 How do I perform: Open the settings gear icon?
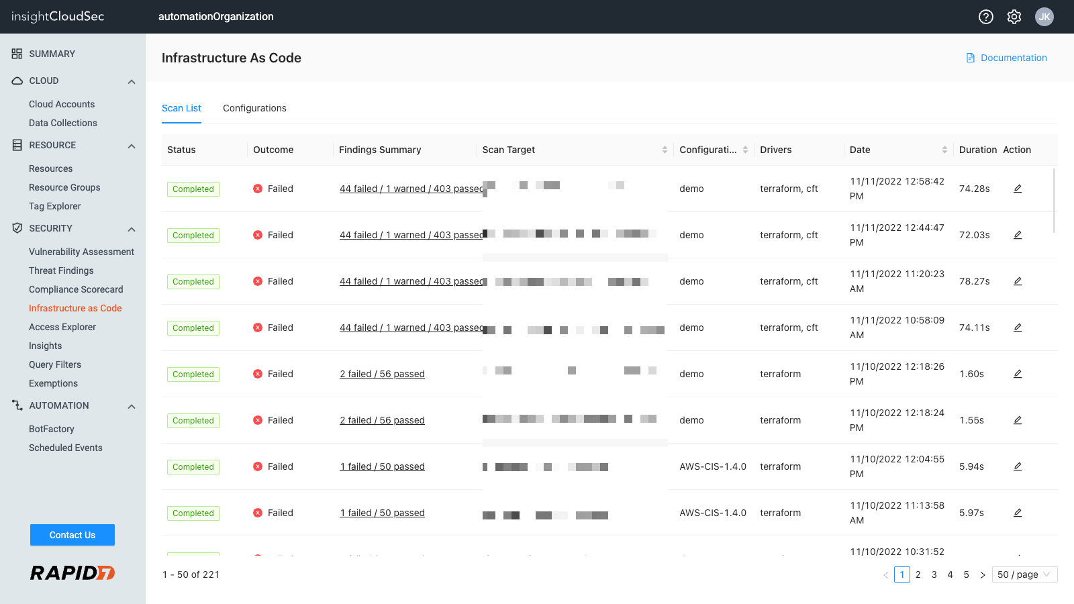[1014, 17]
